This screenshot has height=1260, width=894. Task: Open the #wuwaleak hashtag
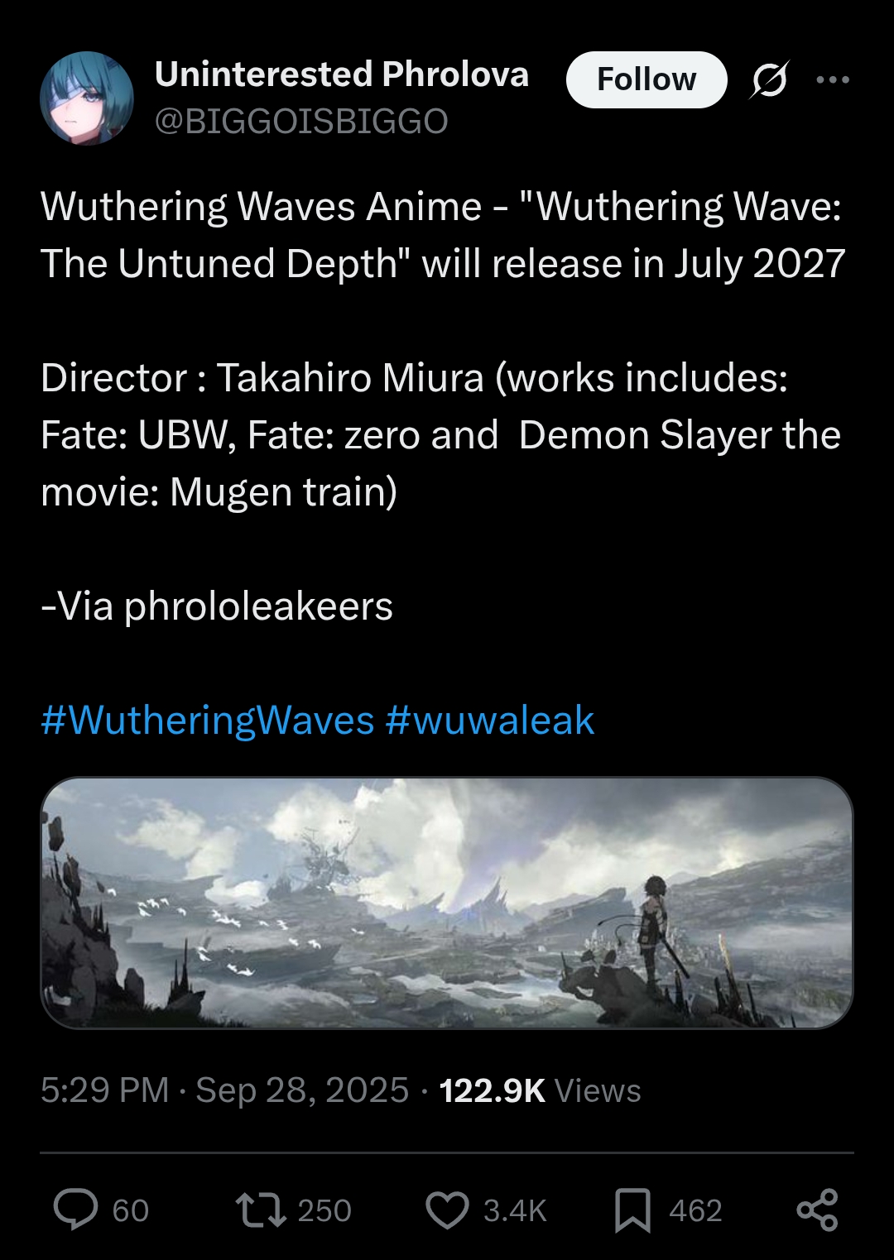click(489, 720)
